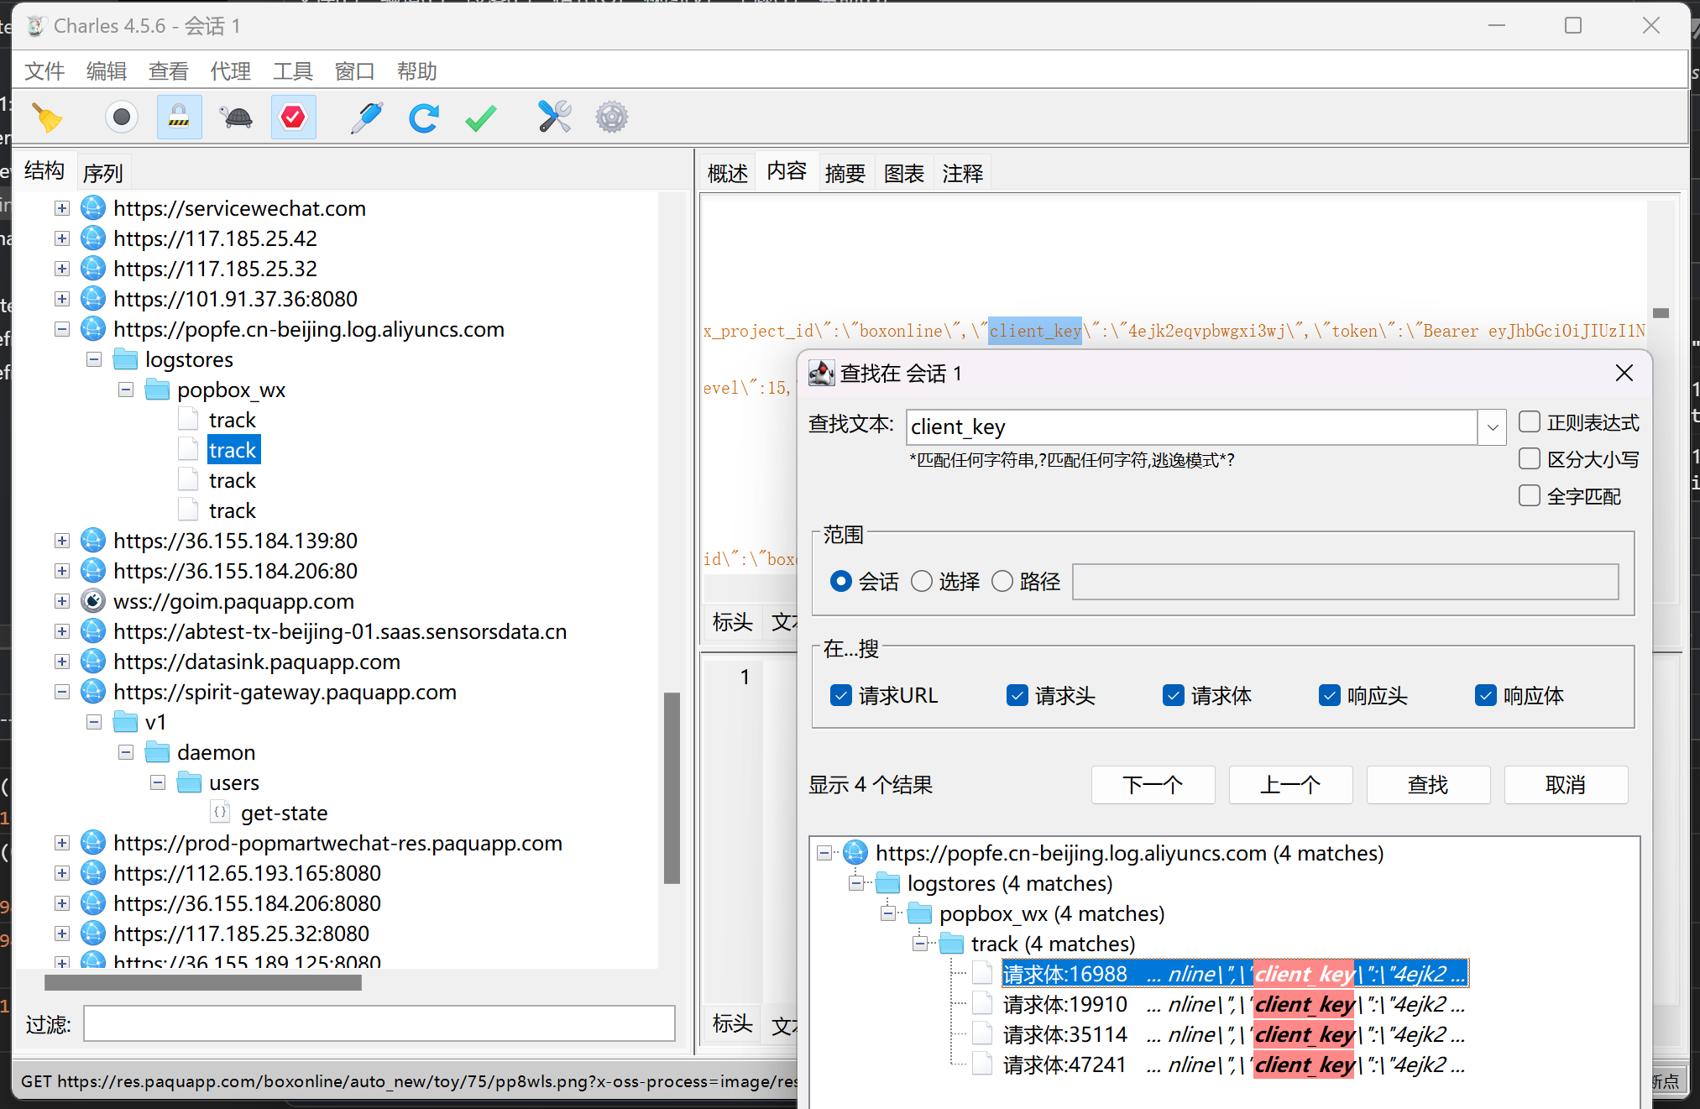Open settings gear icon in toolbar
1700x1109 pixels.
612,117
